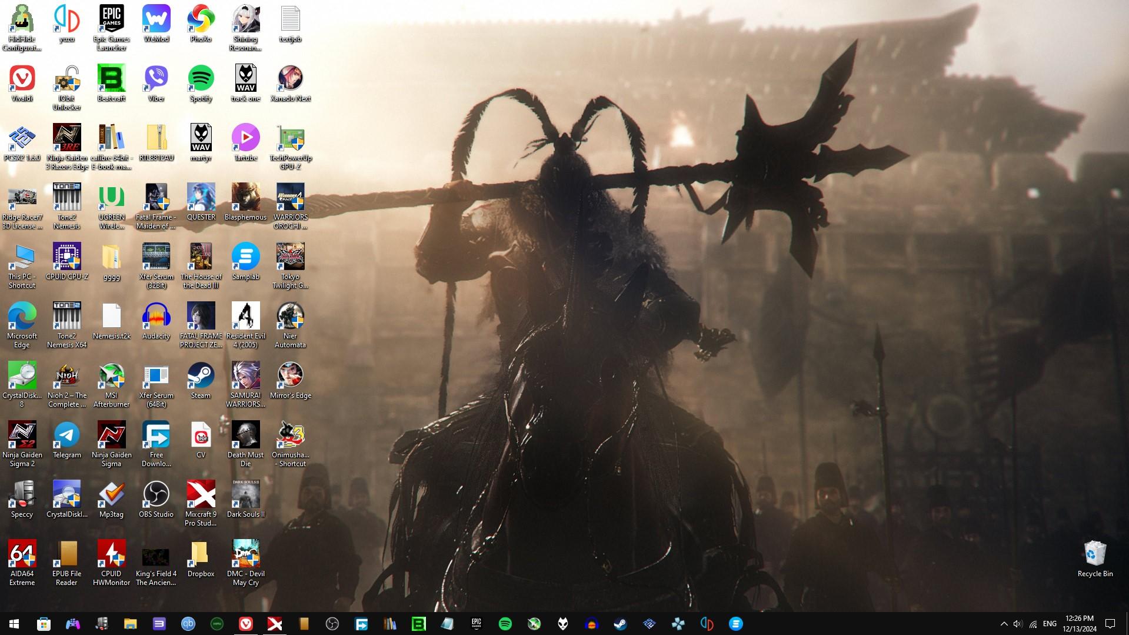Open File Explorer from the taskbar
Viewport: 1129px width, 635px height.
tap(130, 624)
